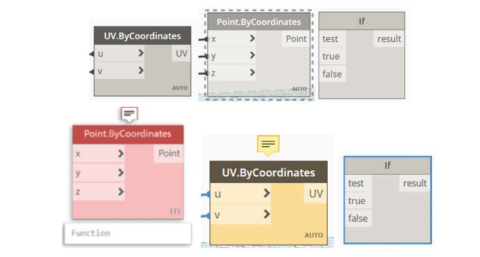Viewport: 480px width, 257px height.
Task: Click the Function tooltip box
Action: [x=127, y=233]
